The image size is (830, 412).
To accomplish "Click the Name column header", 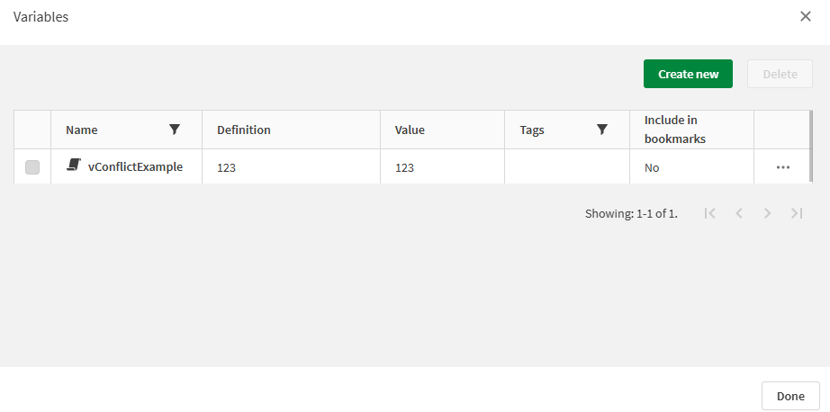I will [x=82, y=130].
